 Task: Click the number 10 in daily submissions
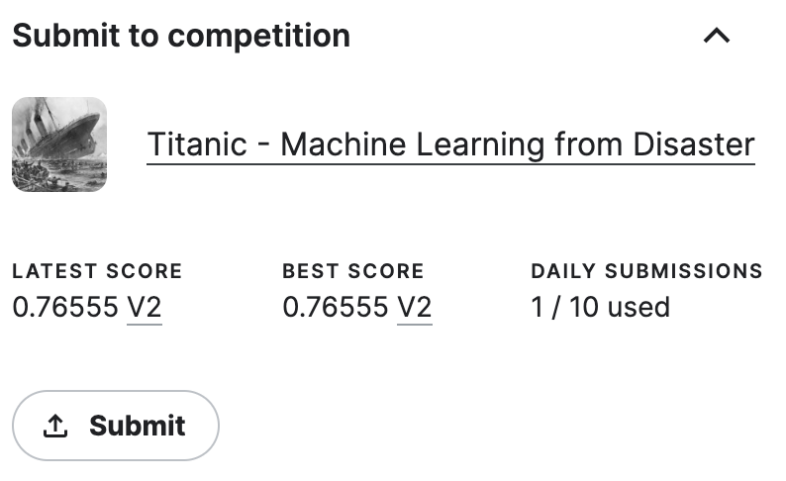click(584, 307)
